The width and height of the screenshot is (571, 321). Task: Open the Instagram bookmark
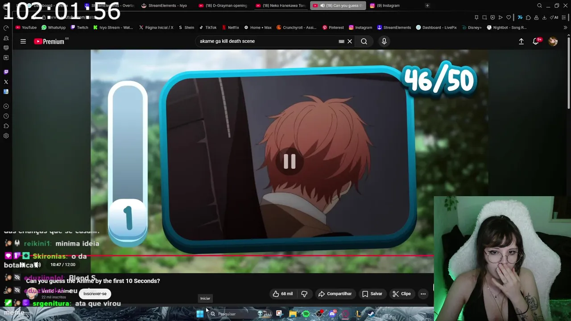click(x=360, y=28)
